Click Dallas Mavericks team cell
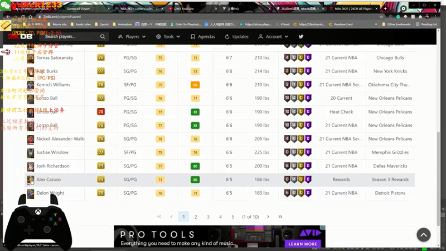 coord(390,166)
